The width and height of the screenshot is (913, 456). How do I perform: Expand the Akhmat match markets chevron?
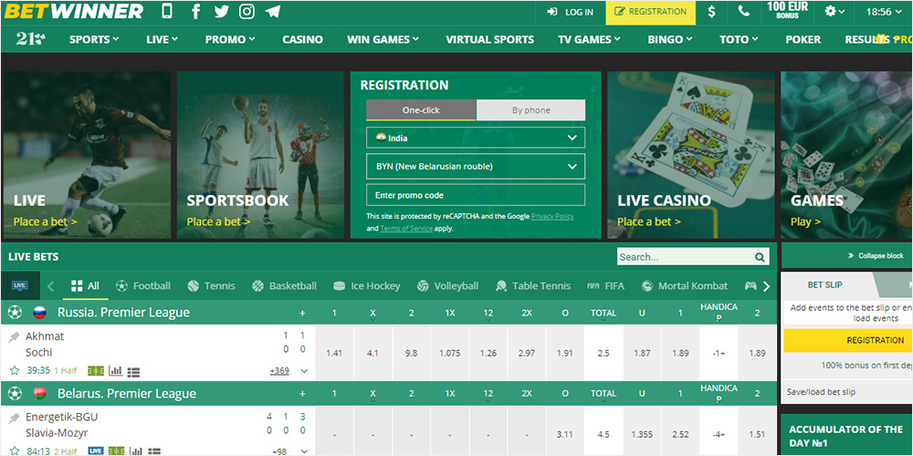pyautogui.click(x=304, y=370)
